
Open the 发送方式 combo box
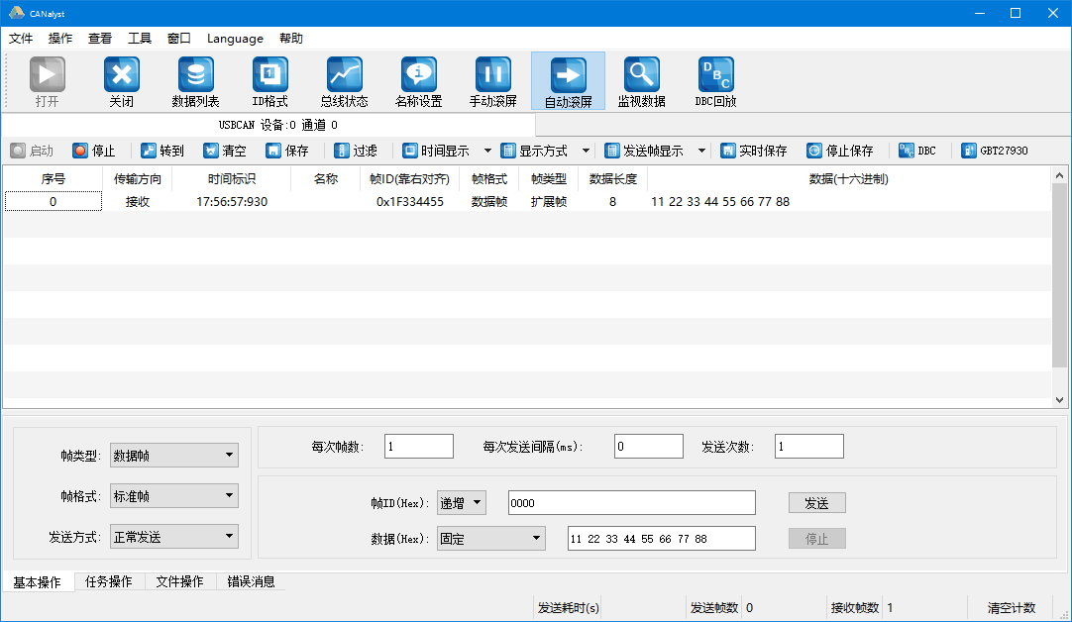[x=173, y=537]
